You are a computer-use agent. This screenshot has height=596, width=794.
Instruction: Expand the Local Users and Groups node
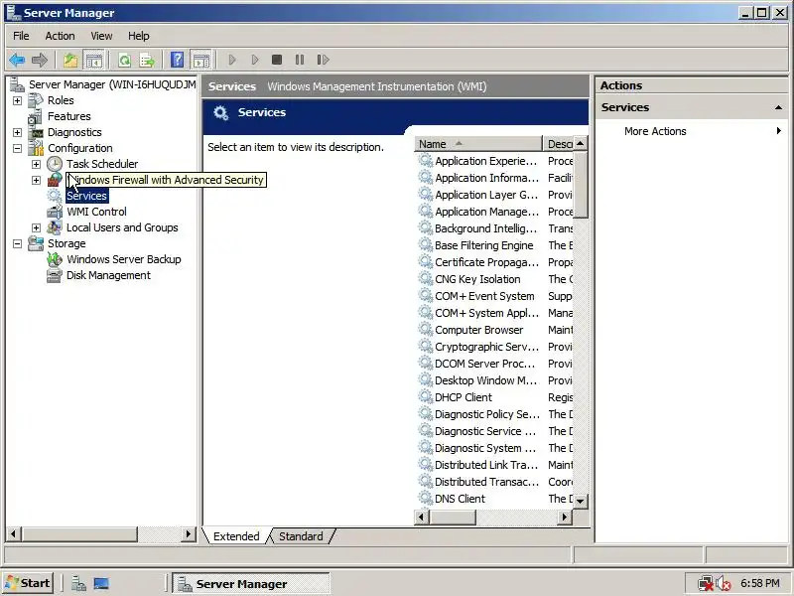point(36,228)
